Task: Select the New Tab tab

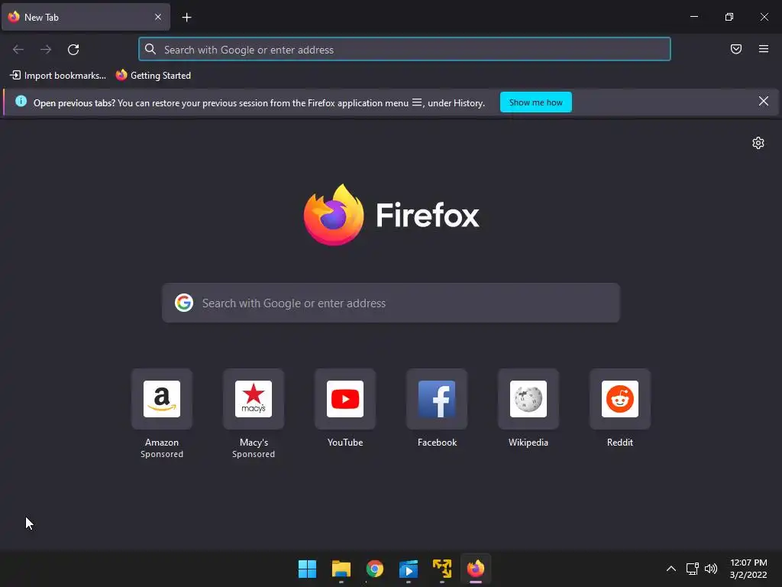Action: point(86,17)
